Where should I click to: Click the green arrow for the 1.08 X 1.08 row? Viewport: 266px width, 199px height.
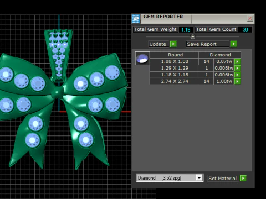click(237, 61)
